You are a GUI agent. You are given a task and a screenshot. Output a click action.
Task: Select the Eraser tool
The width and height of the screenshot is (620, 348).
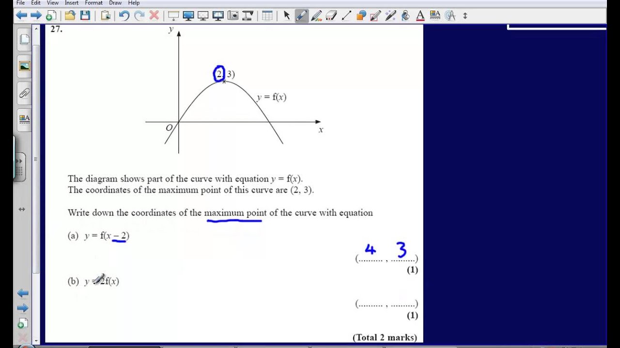coord(331,15)
